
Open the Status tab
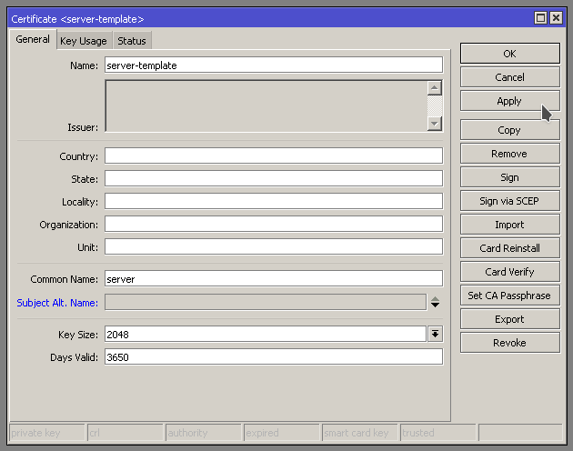click(x=131, y=41)
